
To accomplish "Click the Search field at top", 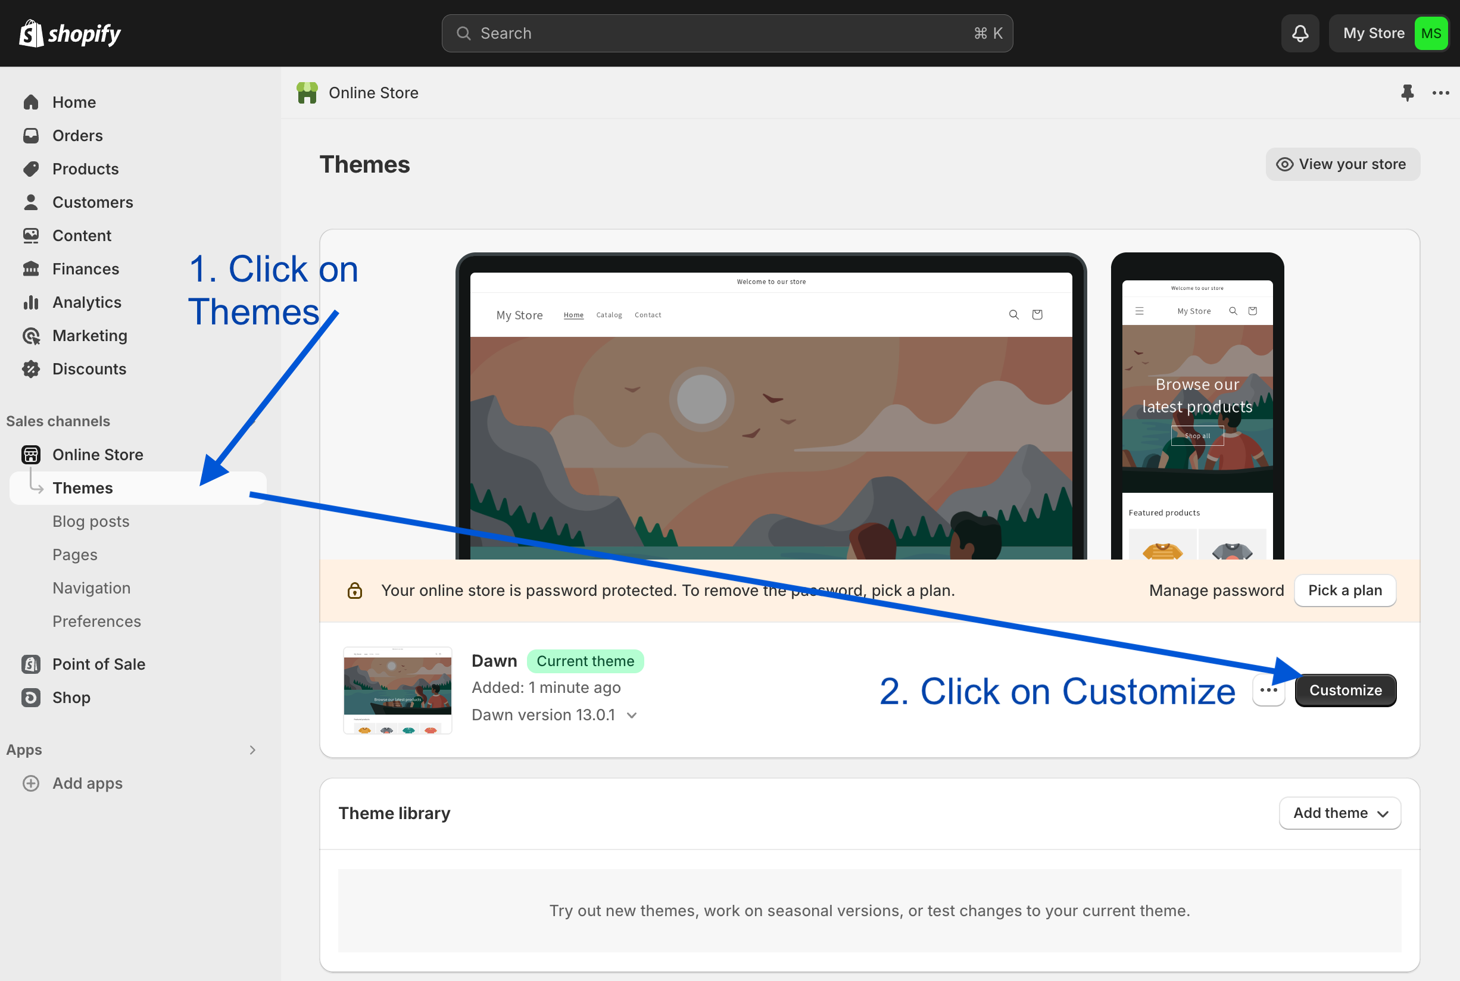I will (726, 33).
